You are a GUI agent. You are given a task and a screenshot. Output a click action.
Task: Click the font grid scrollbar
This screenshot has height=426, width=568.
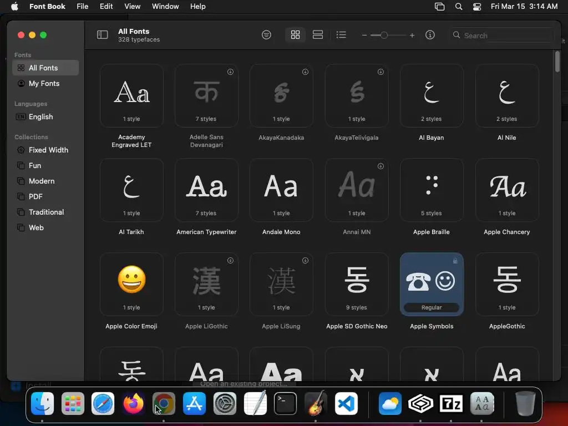click(x=557, y=62)
